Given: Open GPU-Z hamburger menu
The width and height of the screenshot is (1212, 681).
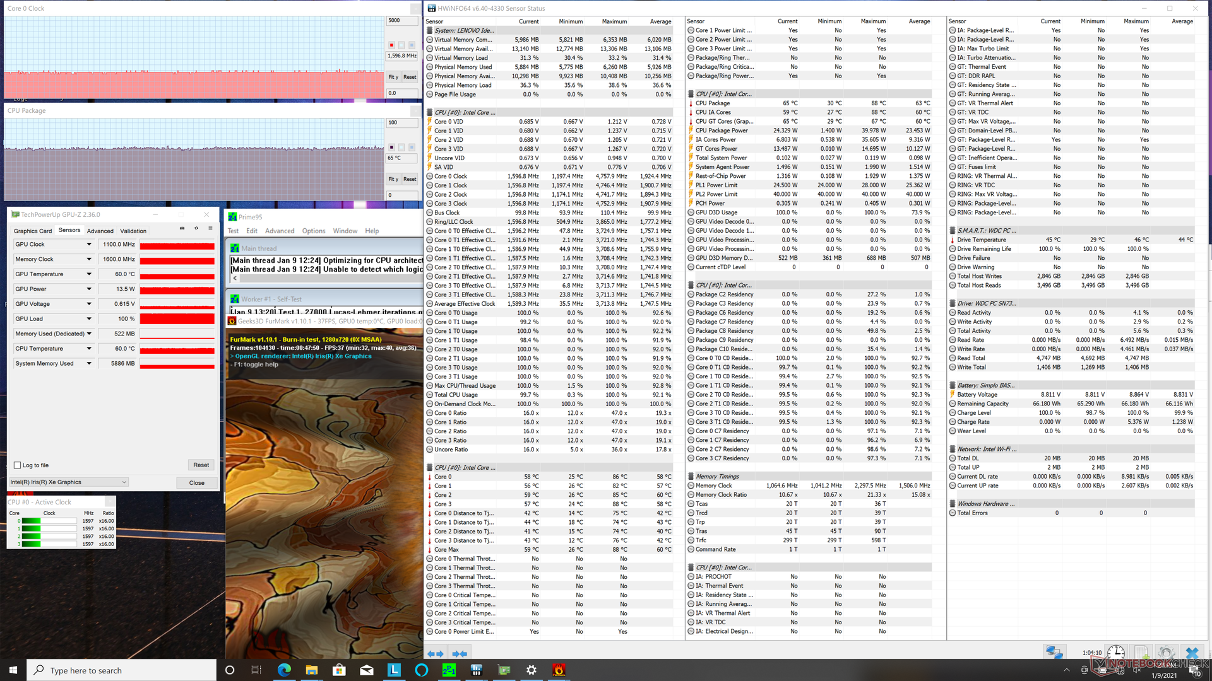Looking at the screenshot, I should click(210, 229).
